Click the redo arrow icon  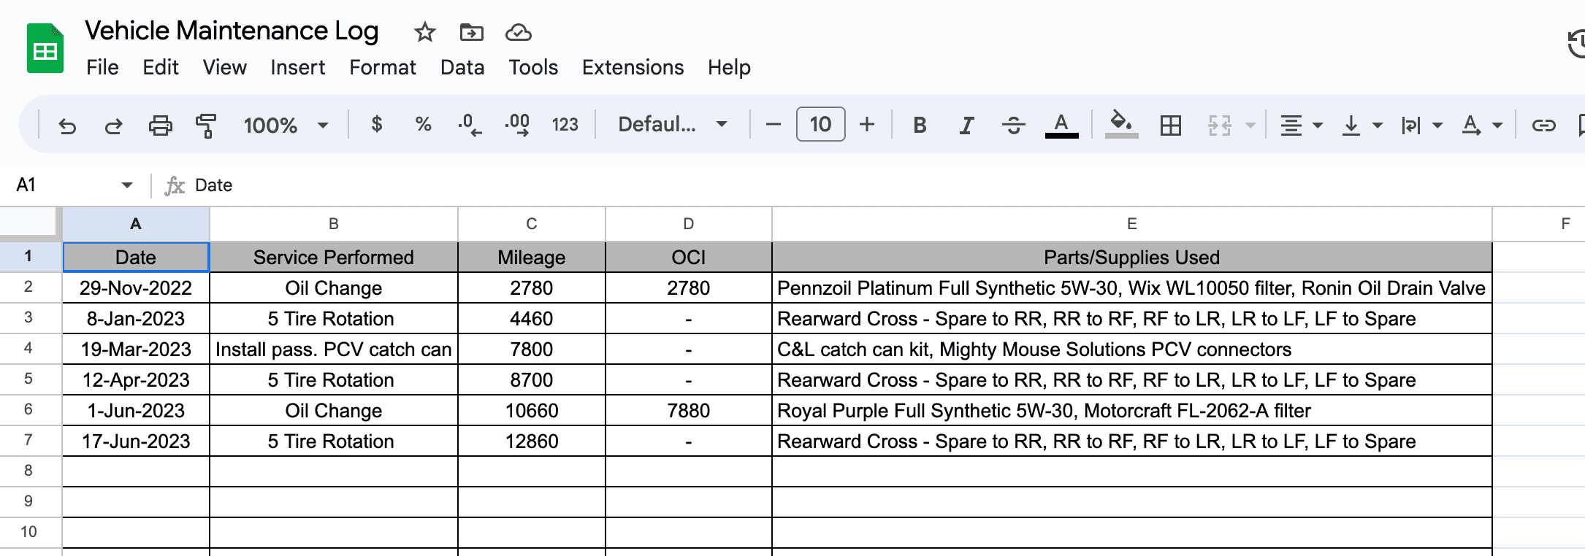point(113,126)
